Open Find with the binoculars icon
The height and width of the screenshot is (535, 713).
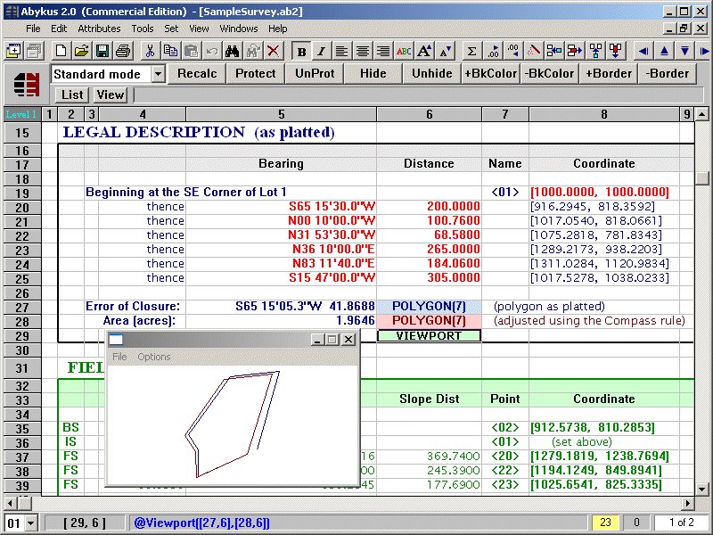pos(232,51)
